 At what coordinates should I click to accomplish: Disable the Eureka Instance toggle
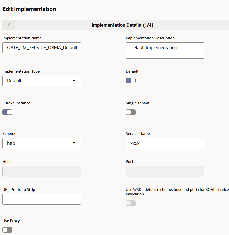click(7, 112)
